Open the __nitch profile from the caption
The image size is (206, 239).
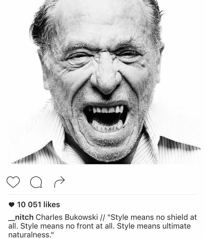[x=21, y=217]
